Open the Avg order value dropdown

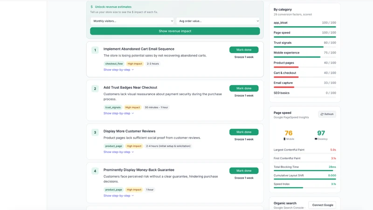click(218, 21)
